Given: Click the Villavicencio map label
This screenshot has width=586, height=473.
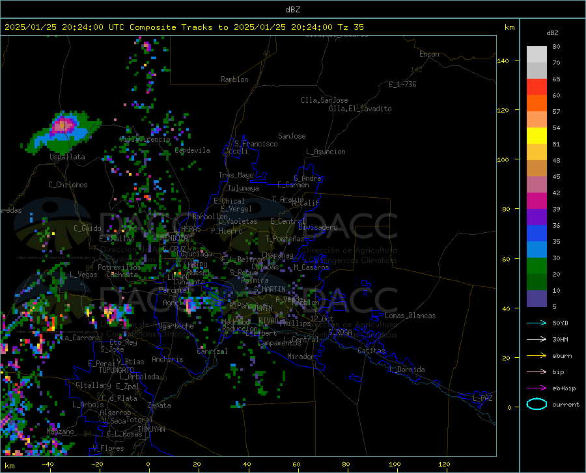Looking at the screenshot, I should click(145, 139).
